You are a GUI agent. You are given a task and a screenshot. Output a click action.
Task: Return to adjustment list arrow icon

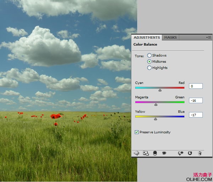pyautogui.click(x=136, y=153)
